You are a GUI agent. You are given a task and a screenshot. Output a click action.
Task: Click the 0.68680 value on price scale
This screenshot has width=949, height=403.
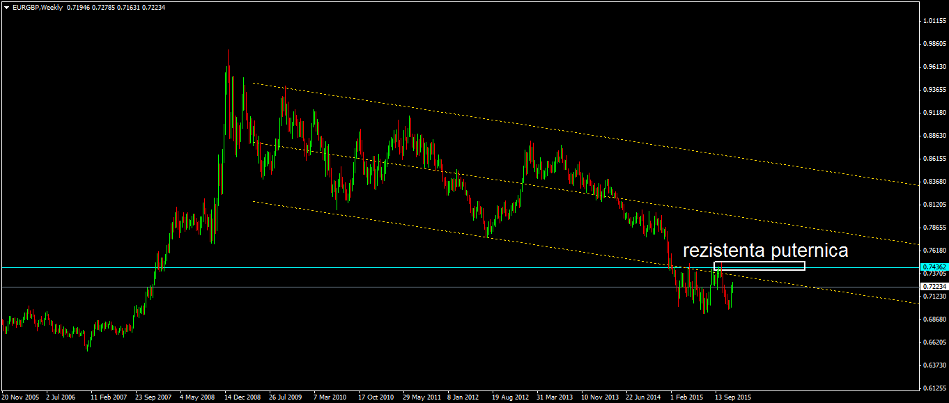(x=934, y=319)
